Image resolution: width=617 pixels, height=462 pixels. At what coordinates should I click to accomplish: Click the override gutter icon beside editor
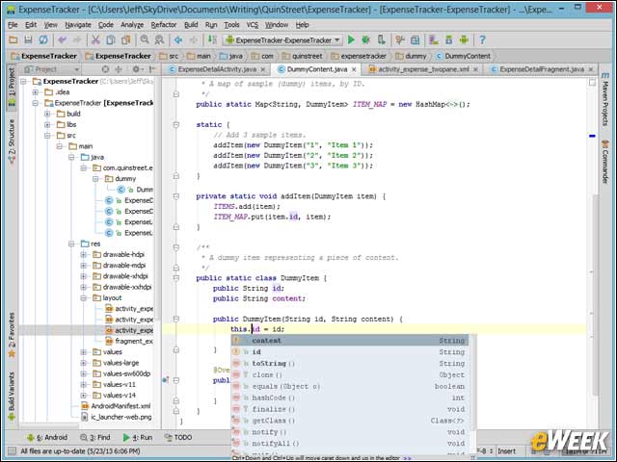pyautogui.click(x=165, y=380)
